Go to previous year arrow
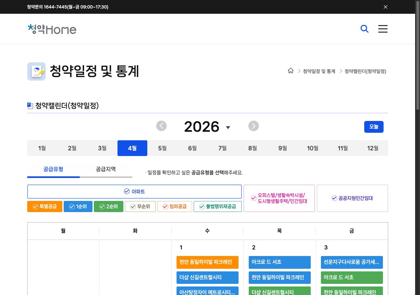The width and height of the screenshot is (420, 295). (x=161, y=126)
